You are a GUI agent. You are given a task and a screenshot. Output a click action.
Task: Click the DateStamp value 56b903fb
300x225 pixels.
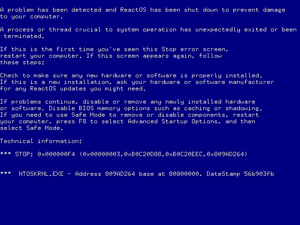click(x=259, y=173)
